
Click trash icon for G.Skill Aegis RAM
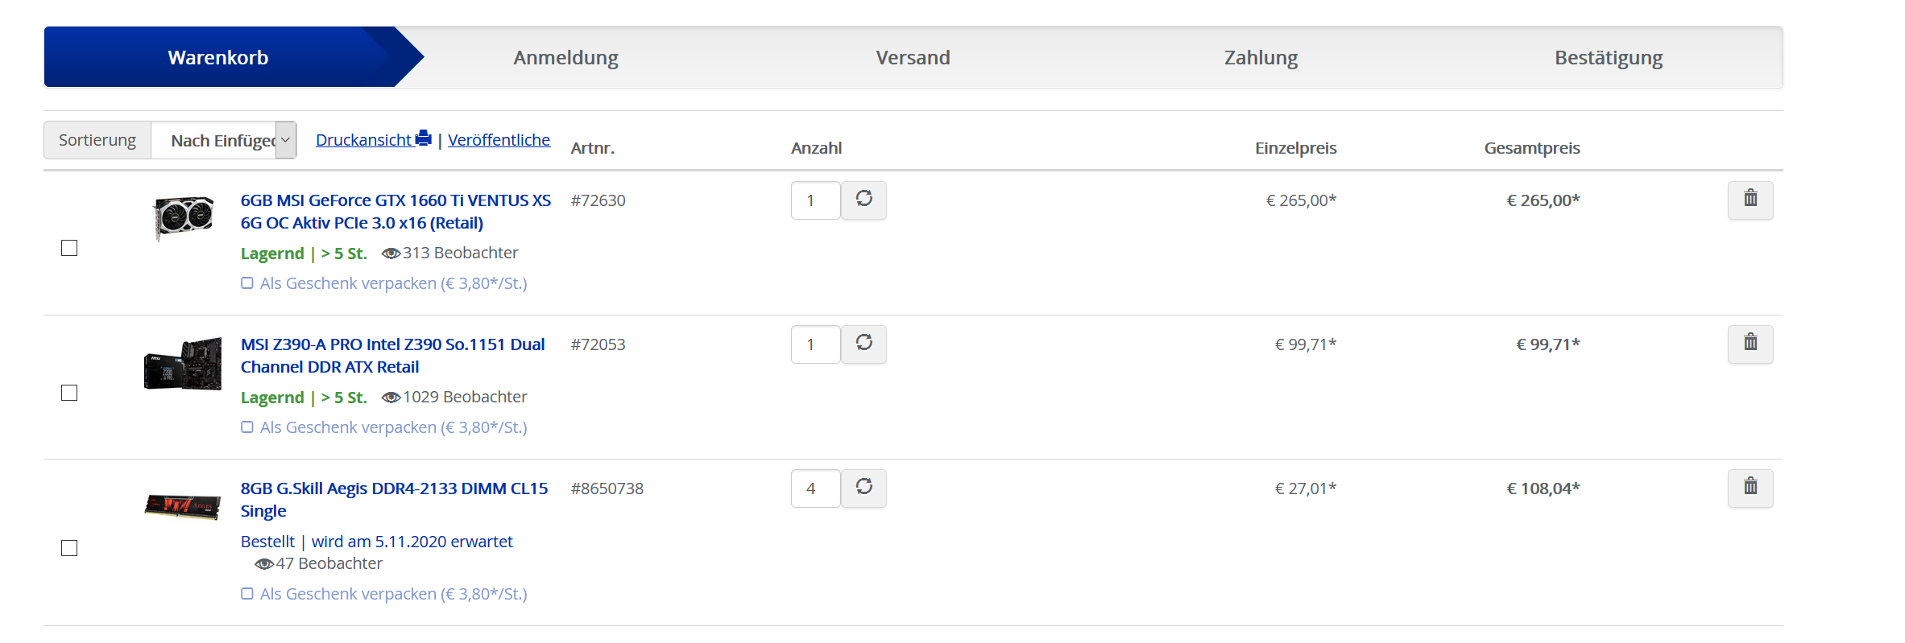[1750, 488]
